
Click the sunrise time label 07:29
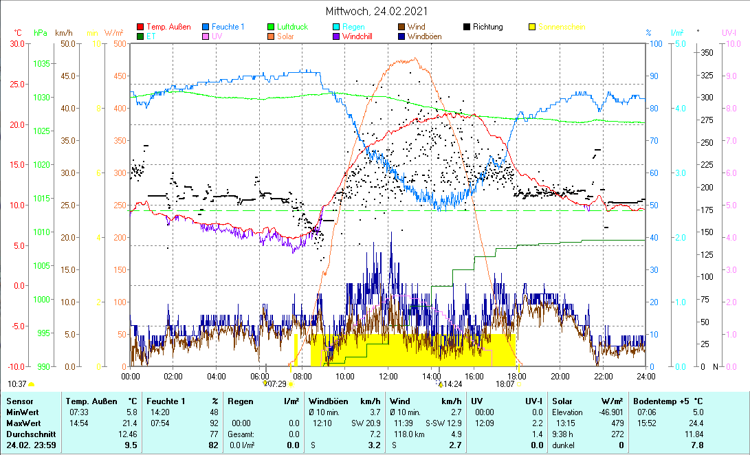[276, 384]
